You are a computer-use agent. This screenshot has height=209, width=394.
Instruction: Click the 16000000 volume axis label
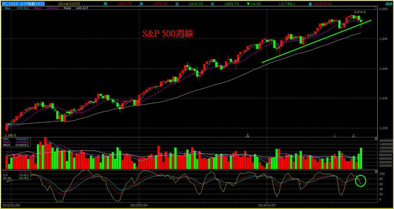pyautogui.click(x=386, y=140)
